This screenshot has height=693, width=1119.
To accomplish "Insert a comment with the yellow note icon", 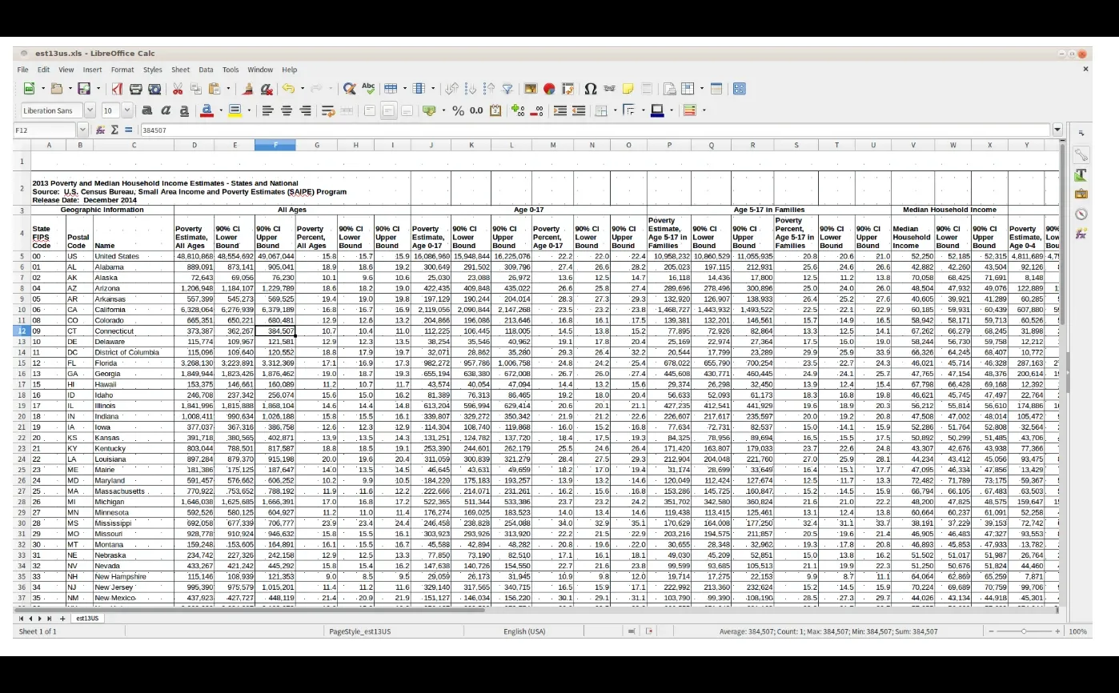I will click(628, 89).
